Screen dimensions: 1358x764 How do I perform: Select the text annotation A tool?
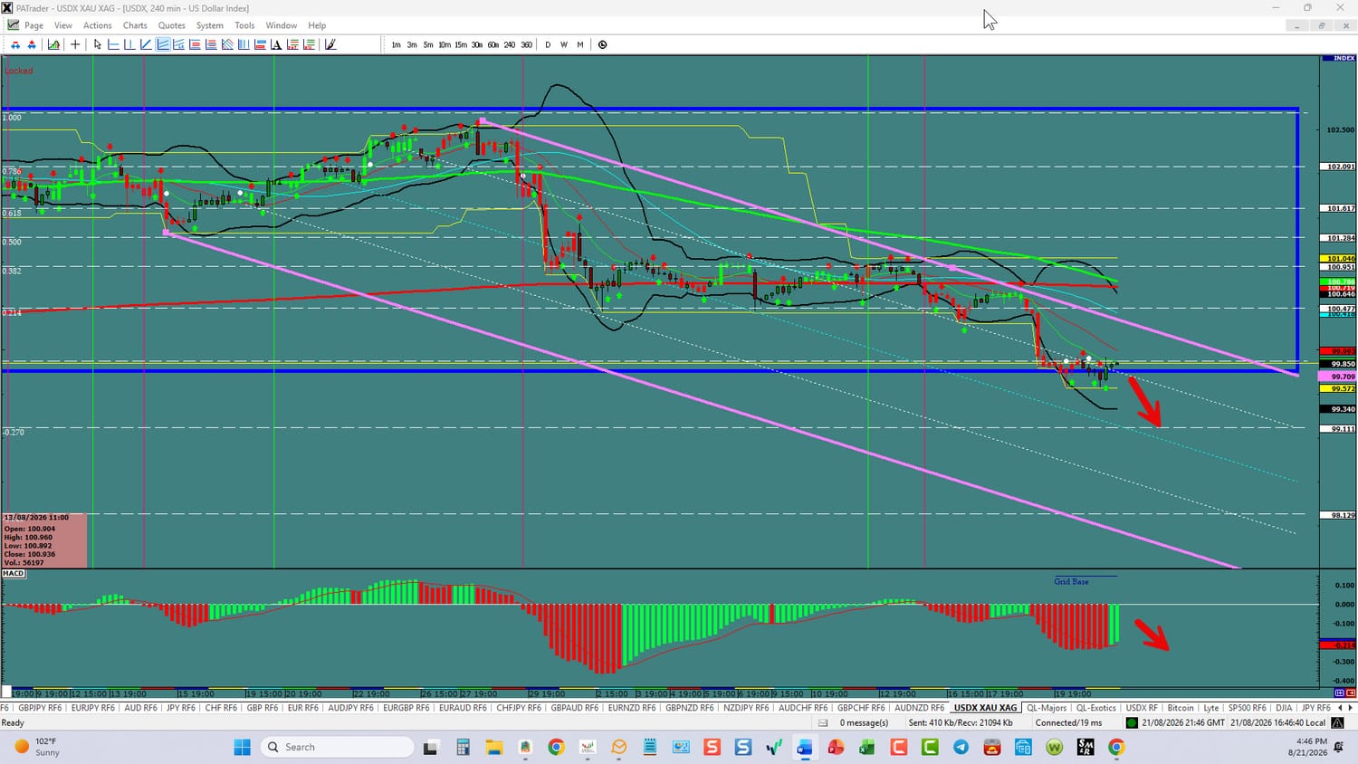(x=276, y=44)
